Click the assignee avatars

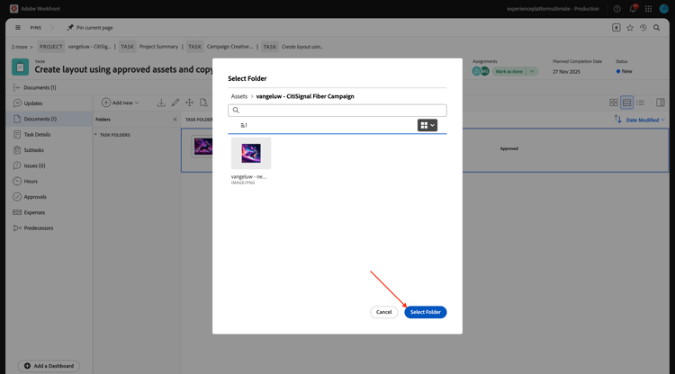pyautogui.click(x=481, y=71)
